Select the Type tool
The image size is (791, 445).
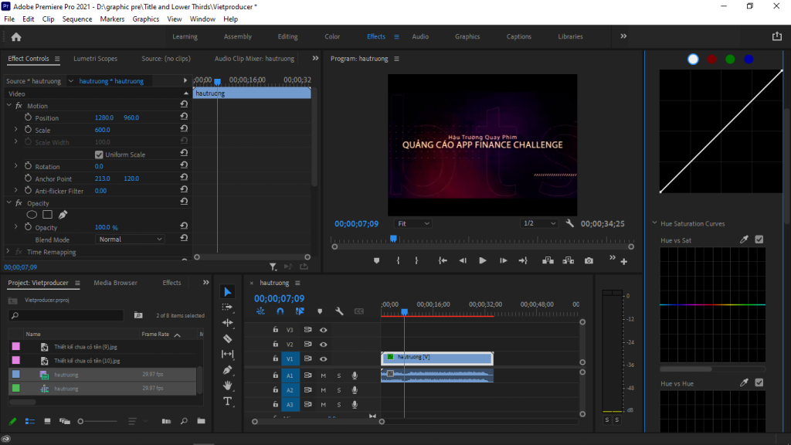point(228,402)
